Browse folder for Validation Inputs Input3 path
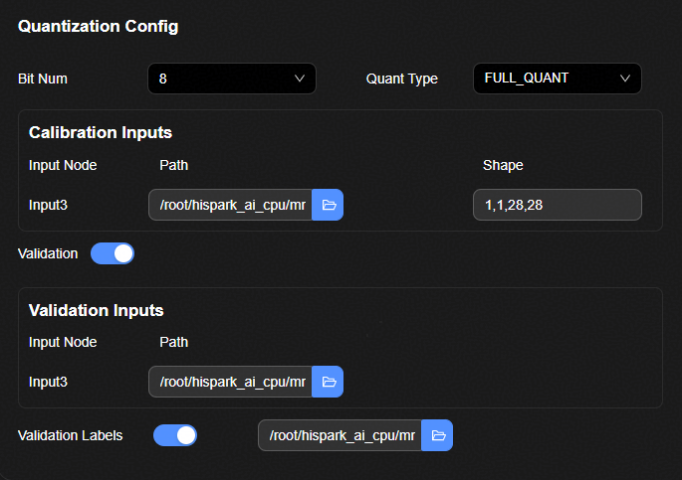The width and height of the screenshot is (682, 480). [x=328, y=382]
